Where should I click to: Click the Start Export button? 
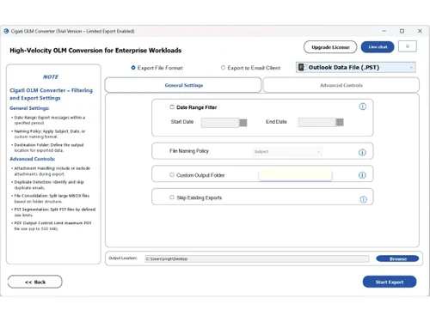point(390,282)
